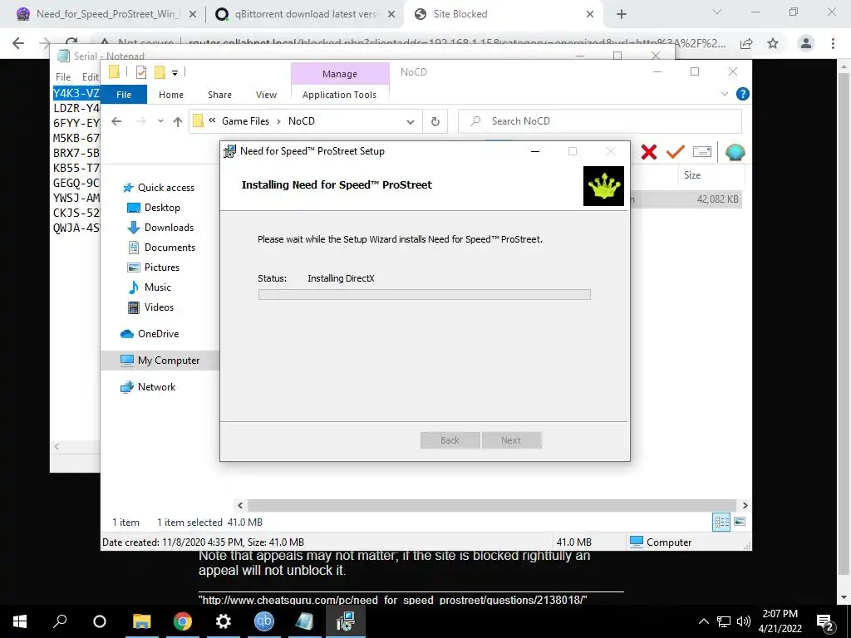Open recent locations dropdown in Explorer
Screen dimensions: 851x638
(160, 121)
